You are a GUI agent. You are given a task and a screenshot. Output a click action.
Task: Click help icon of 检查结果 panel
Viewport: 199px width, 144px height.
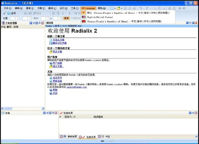pos(190,113)
